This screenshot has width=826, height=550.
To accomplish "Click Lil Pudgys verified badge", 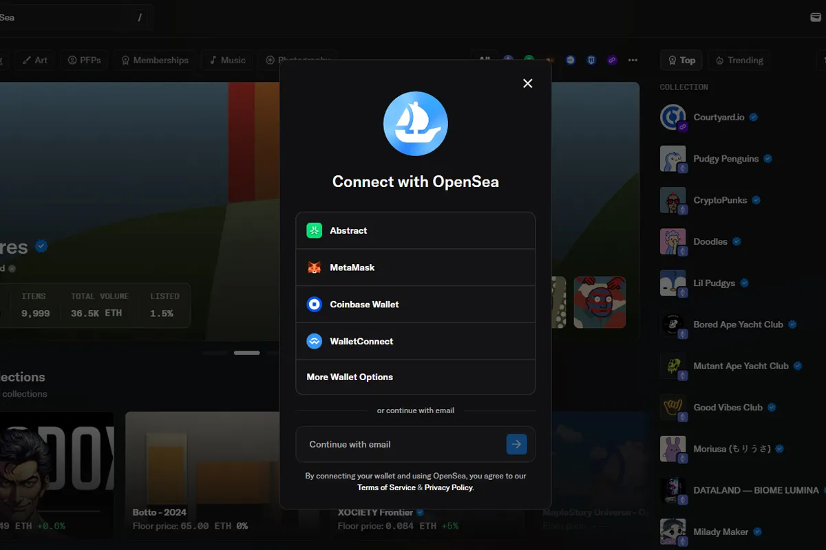I will [x=744, y=283].
